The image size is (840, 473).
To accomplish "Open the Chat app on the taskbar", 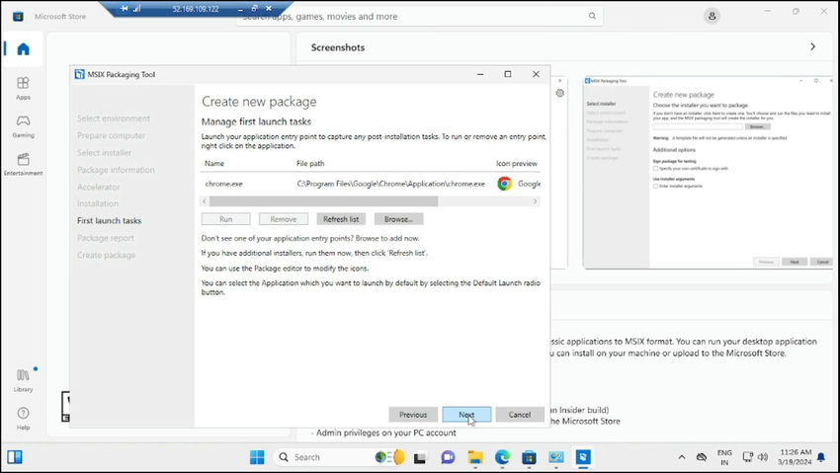I will tap(448, 457).
